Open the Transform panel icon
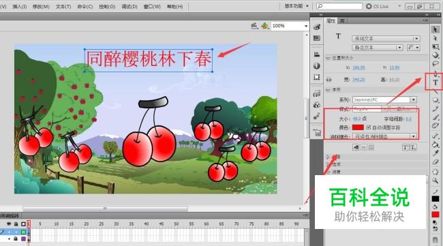This screenshot has width=443, height=246. click(x=317, y=77)
